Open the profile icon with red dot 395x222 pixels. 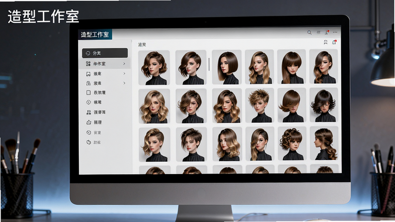tap(327, 32)
